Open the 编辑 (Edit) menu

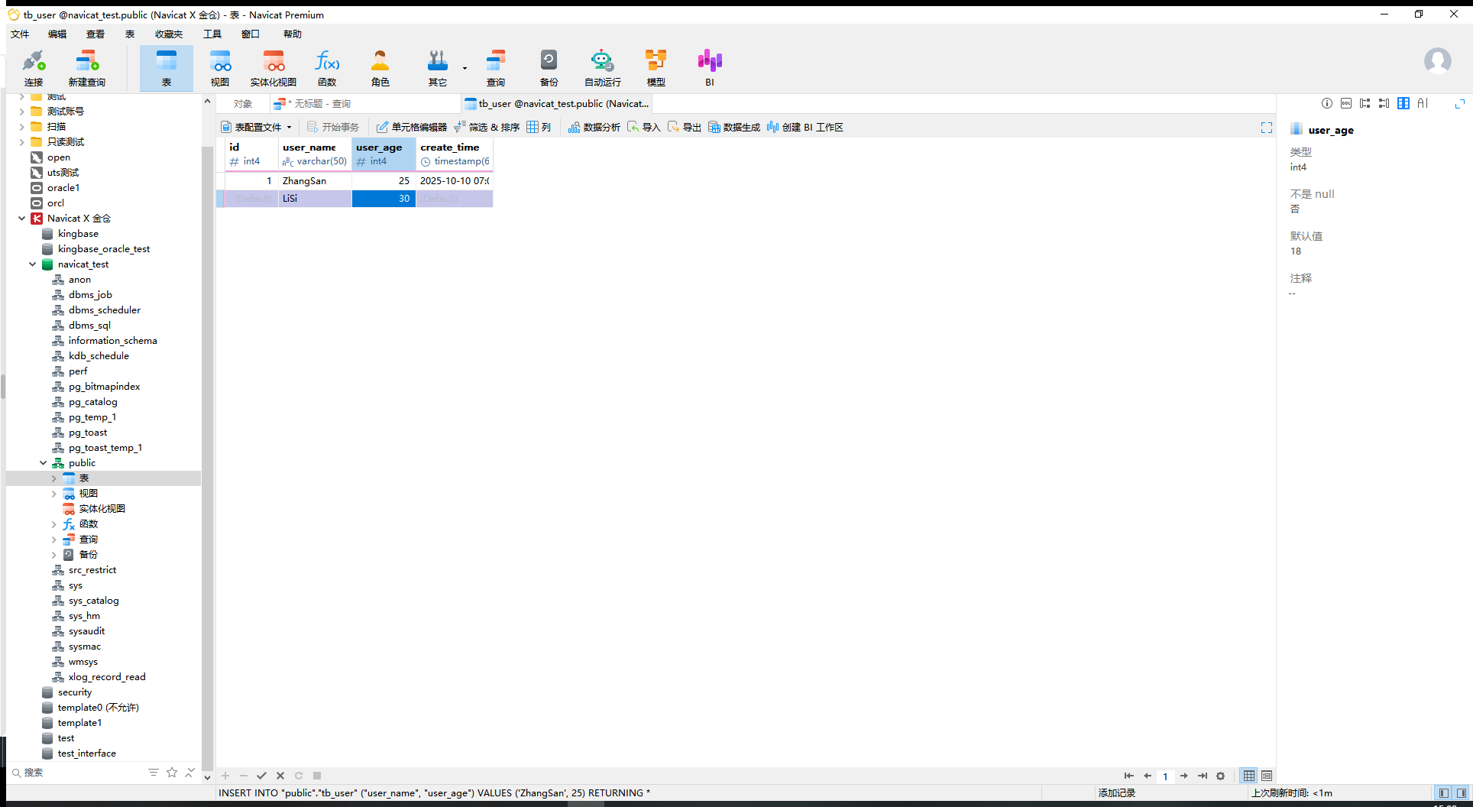57,34
